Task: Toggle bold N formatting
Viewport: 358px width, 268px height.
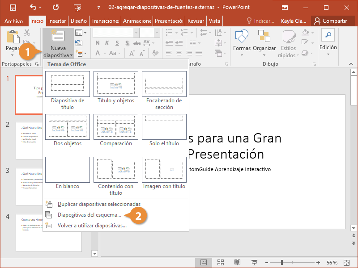Action: [98, 43]
